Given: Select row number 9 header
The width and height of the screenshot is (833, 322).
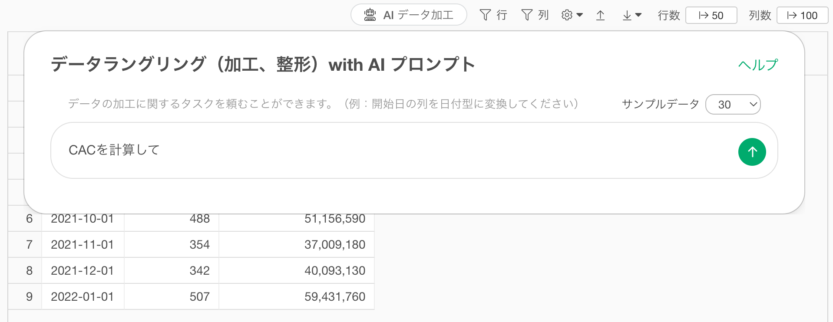Looking at the screenshot, I should tap(29, 297).
